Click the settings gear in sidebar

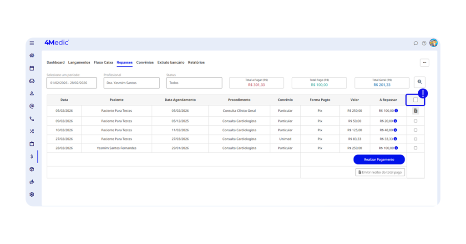(x=32, y=194)
